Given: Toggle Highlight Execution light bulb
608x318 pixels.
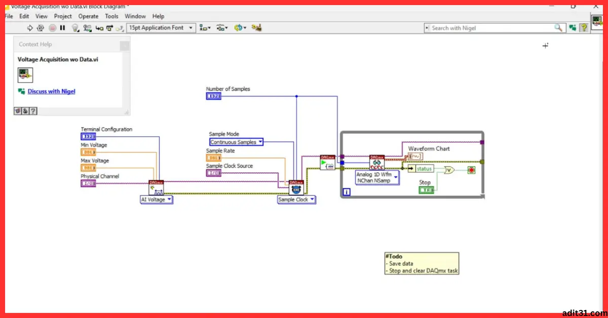Looking at the screenshot, I should (75, 28).
